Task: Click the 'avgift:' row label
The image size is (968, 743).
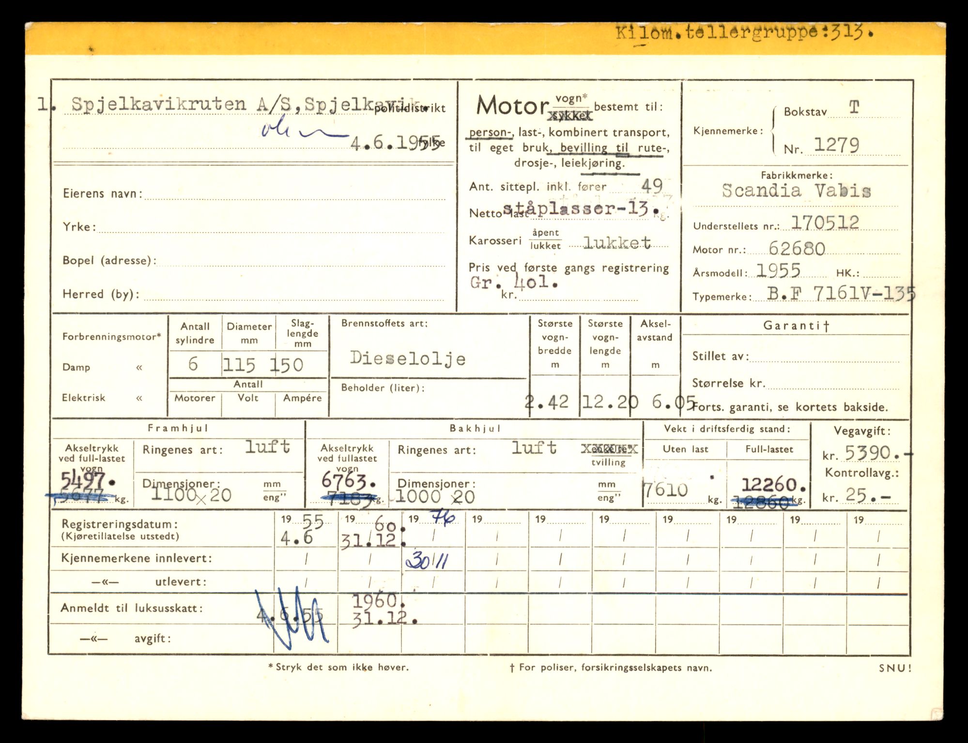Action: [x=153, y=639]
